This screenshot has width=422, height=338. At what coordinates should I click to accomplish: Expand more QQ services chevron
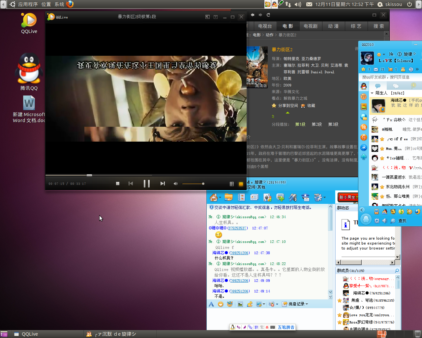tap(417, 69)
